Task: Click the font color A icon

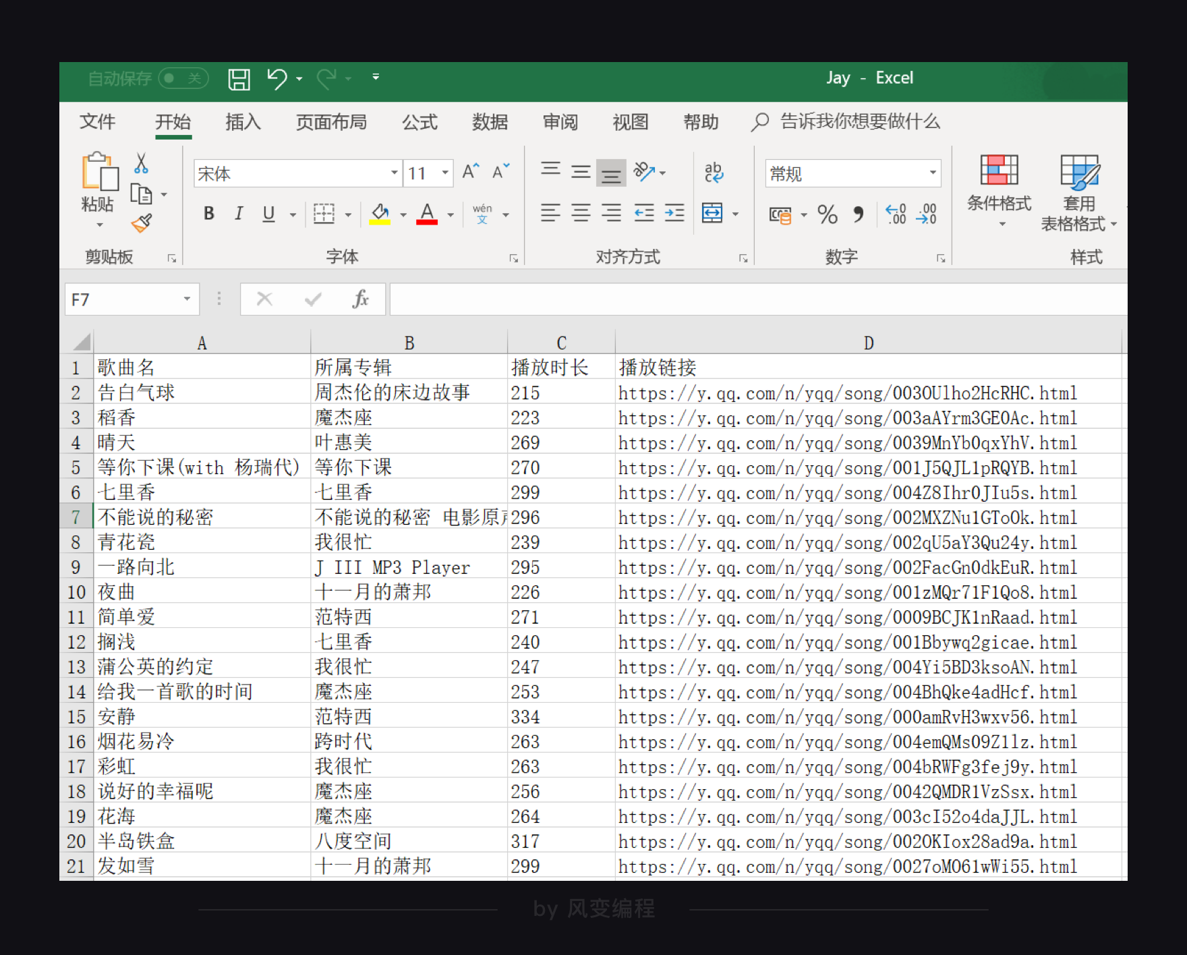Action: [x=427, y=214]
